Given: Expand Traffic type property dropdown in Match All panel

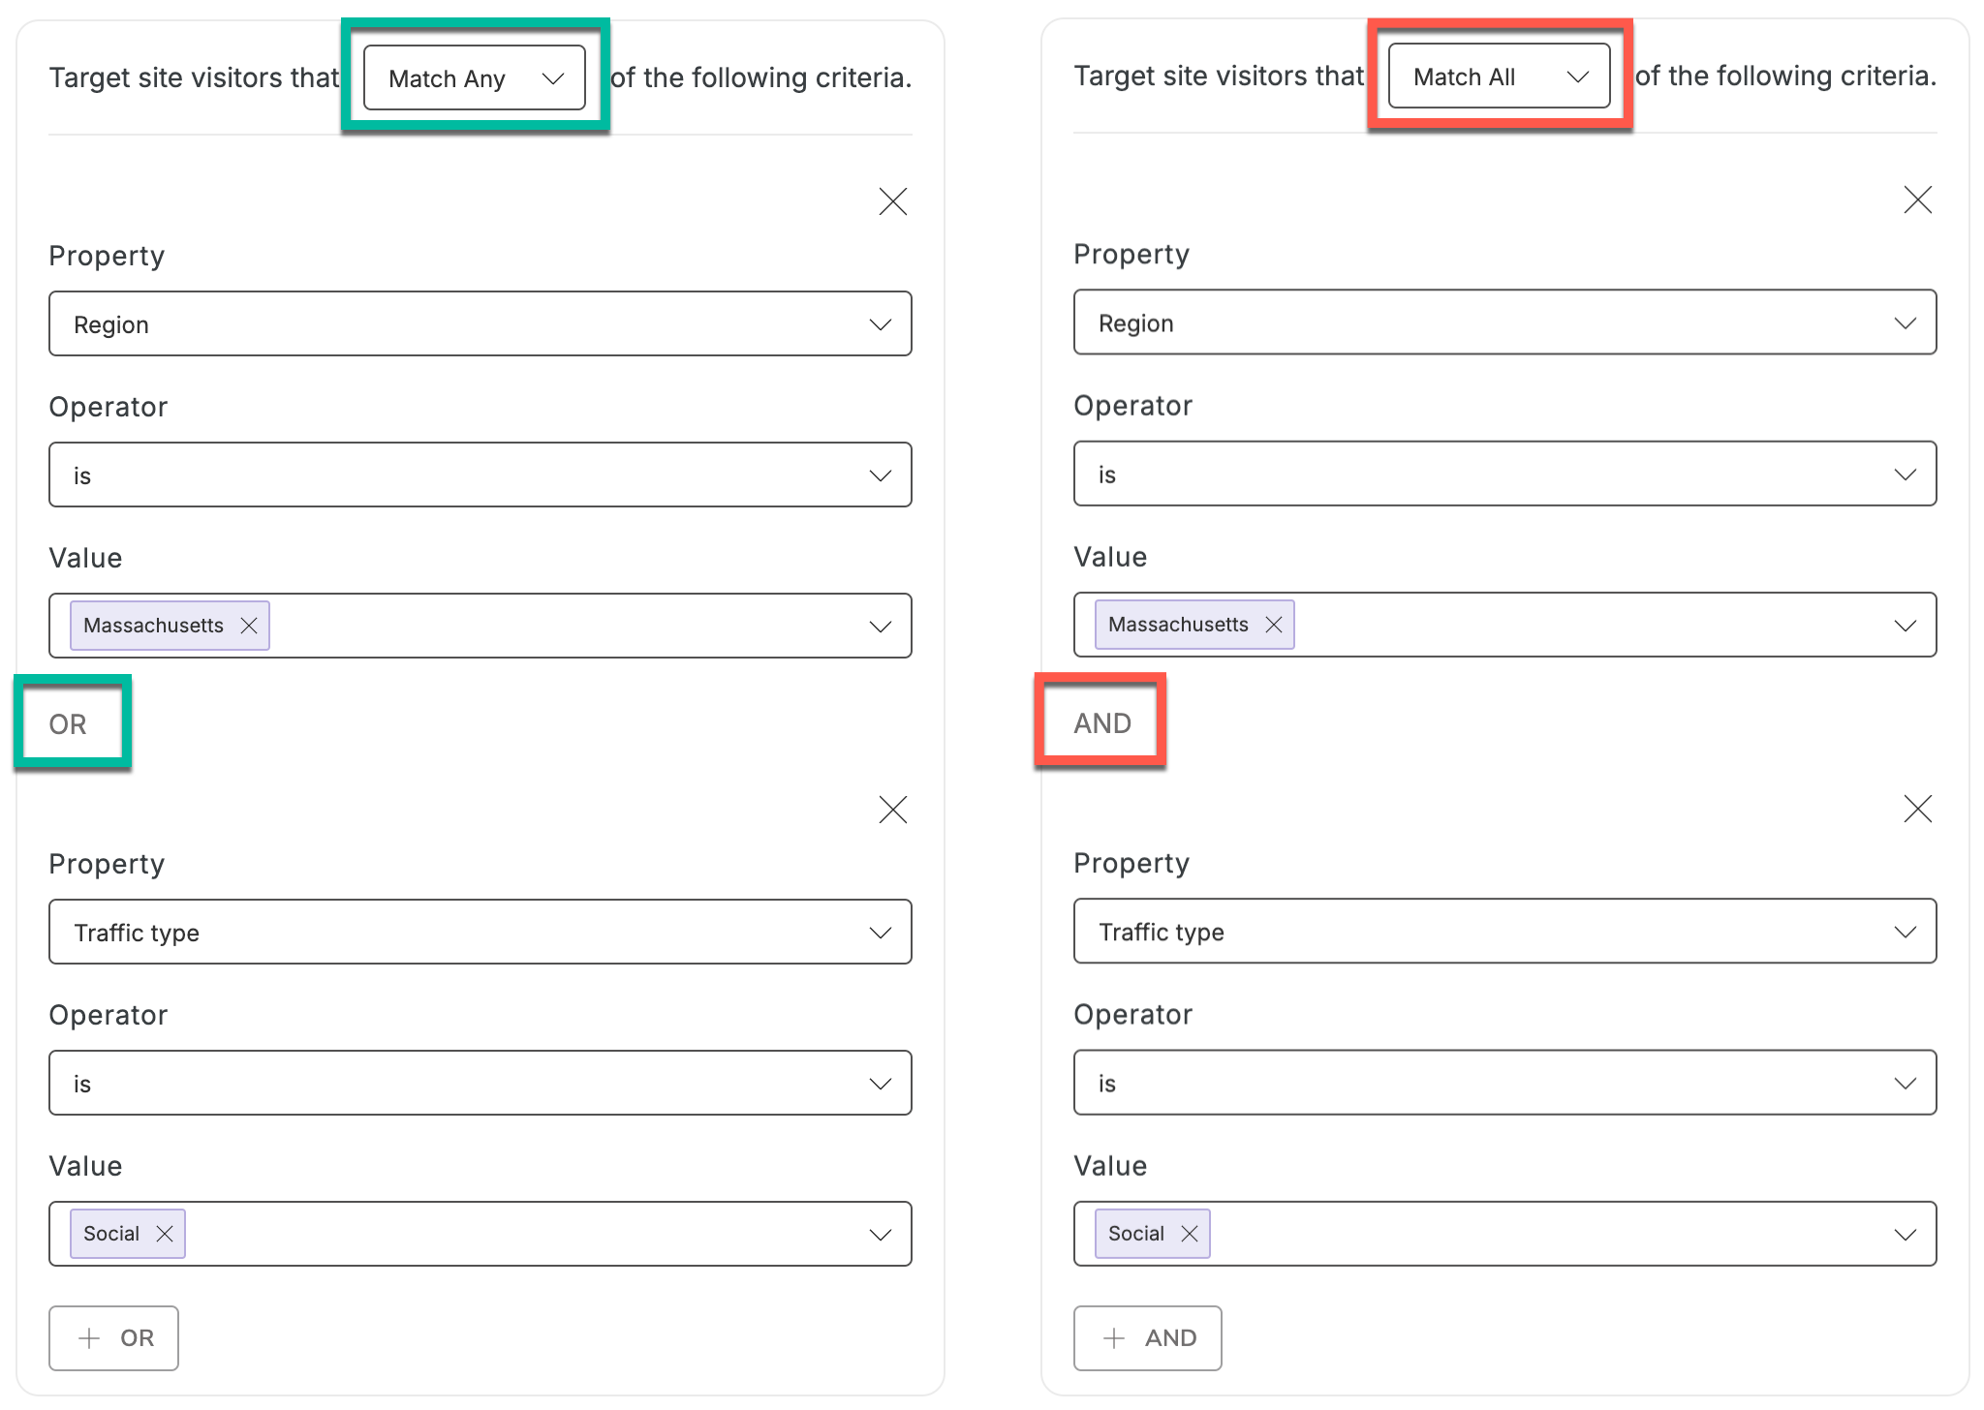Looking at the screenshot, I should (x=1505, y=931).
